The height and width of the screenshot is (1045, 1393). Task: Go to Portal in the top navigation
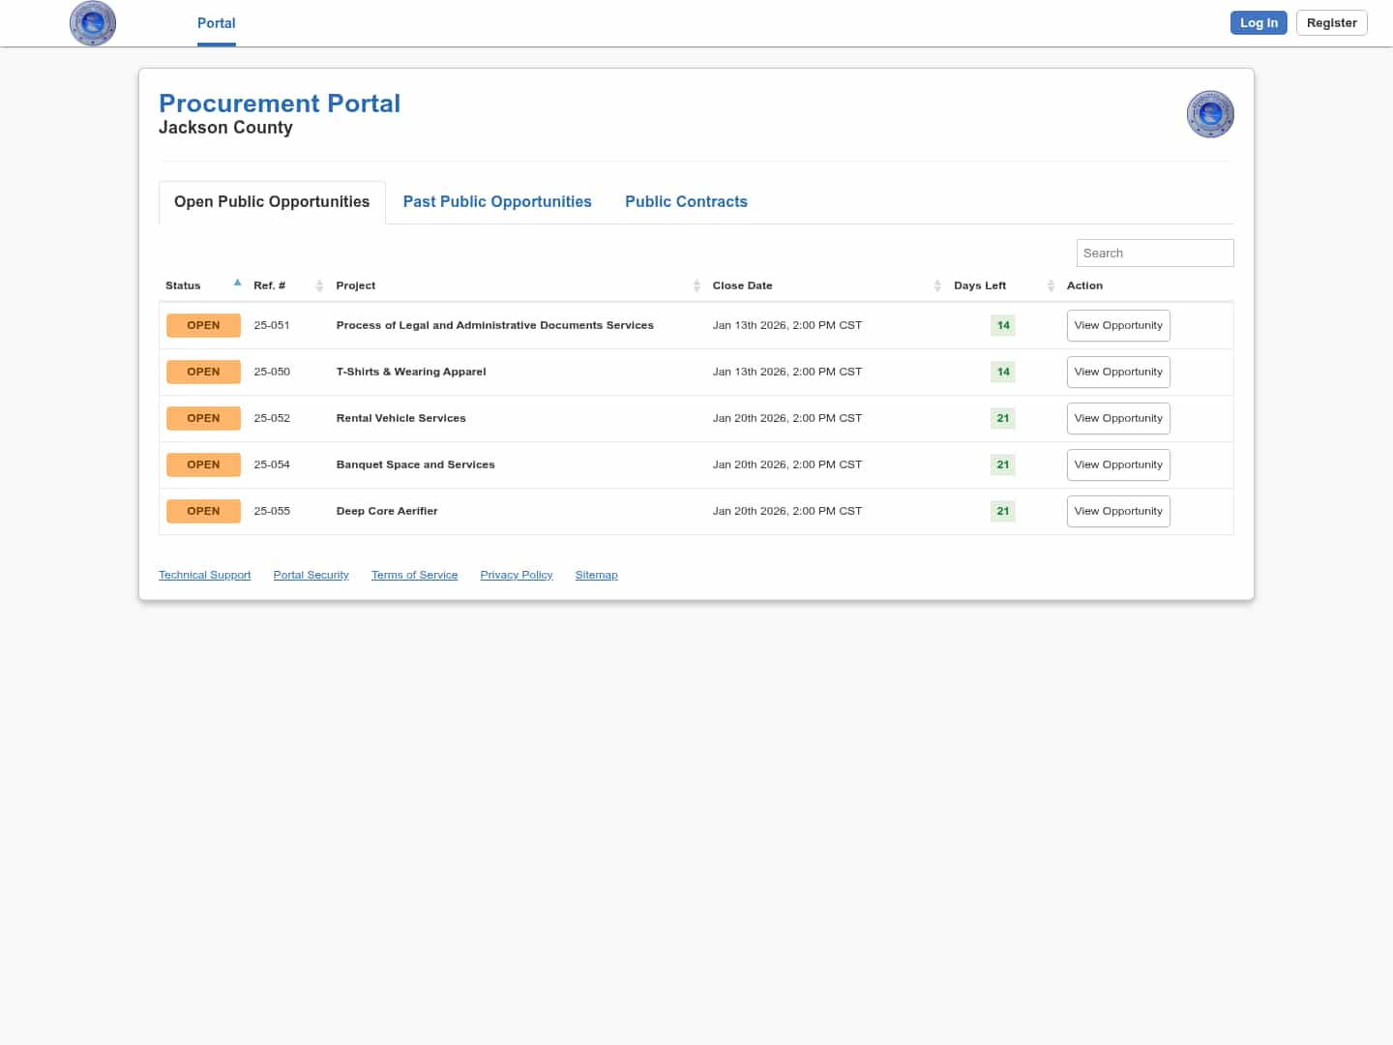[x=216, y=23]
